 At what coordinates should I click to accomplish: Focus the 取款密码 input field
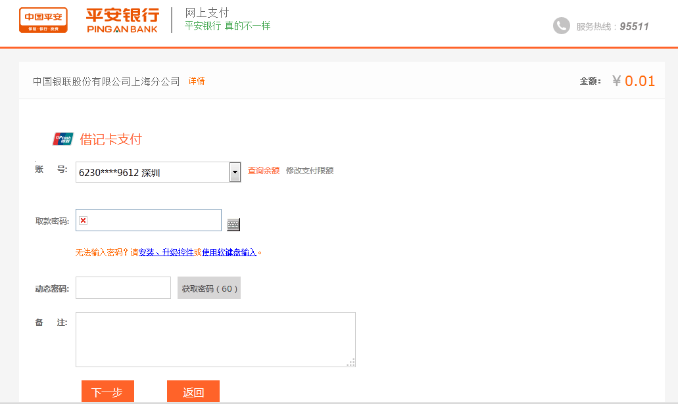pyautogui.click(x=149, y=220)
